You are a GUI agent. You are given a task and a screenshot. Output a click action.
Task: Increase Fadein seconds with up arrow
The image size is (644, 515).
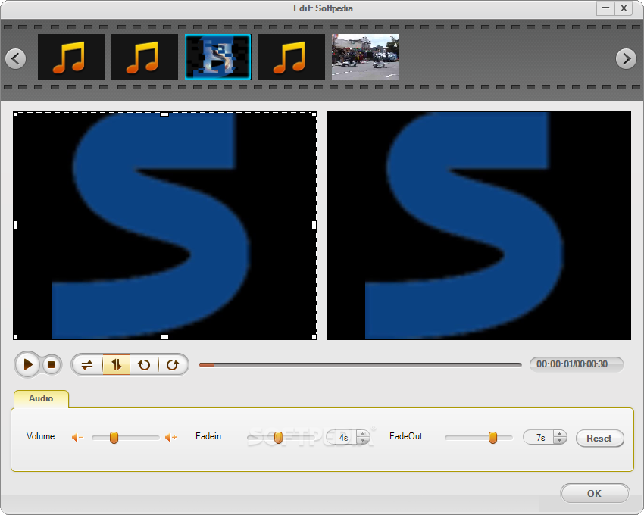tap(363, 434)
